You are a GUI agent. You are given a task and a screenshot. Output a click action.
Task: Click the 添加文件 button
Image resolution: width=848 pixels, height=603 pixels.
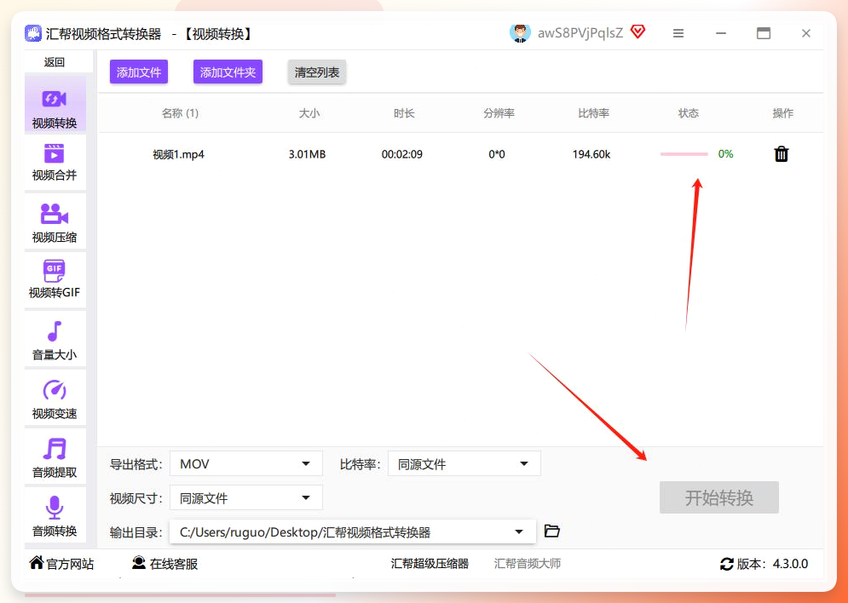pos(139,72)
